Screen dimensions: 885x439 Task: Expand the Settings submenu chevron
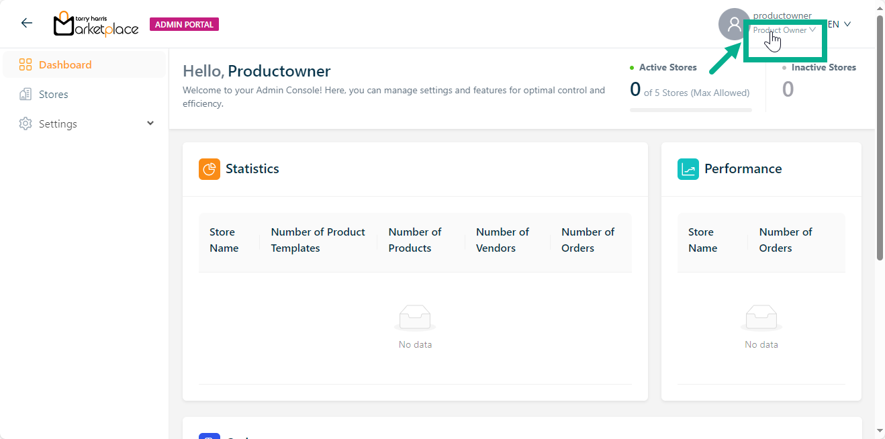(x=150, y=124)
